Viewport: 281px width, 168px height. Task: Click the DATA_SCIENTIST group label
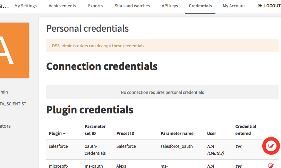[x=13, y=104]
